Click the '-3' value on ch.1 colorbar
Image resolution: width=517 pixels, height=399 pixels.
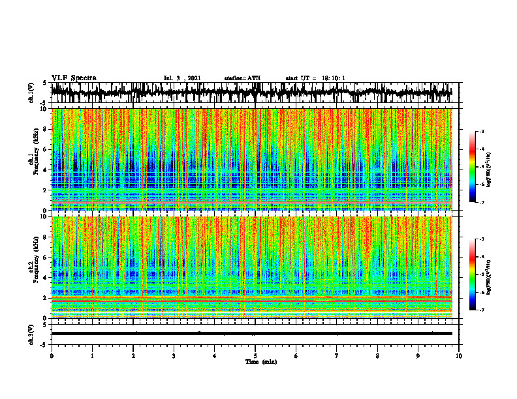pos(482,132)
